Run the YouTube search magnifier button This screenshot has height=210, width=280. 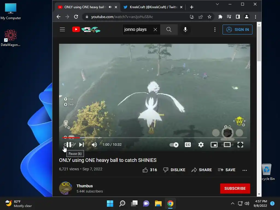pos(169,30)
